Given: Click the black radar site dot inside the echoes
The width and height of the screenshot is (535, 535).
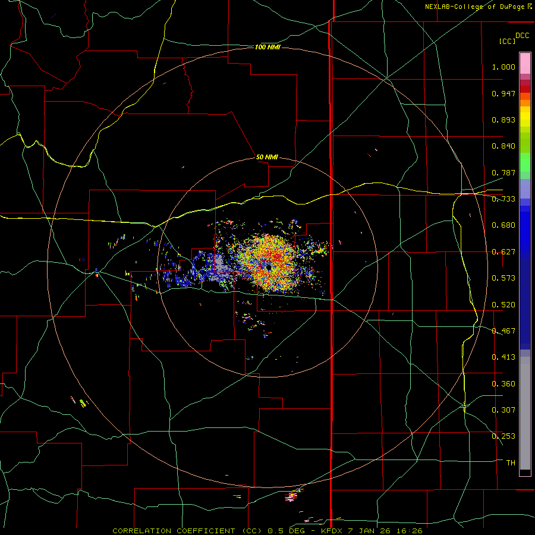Looking at the screenshot, I should click(269, 267).
